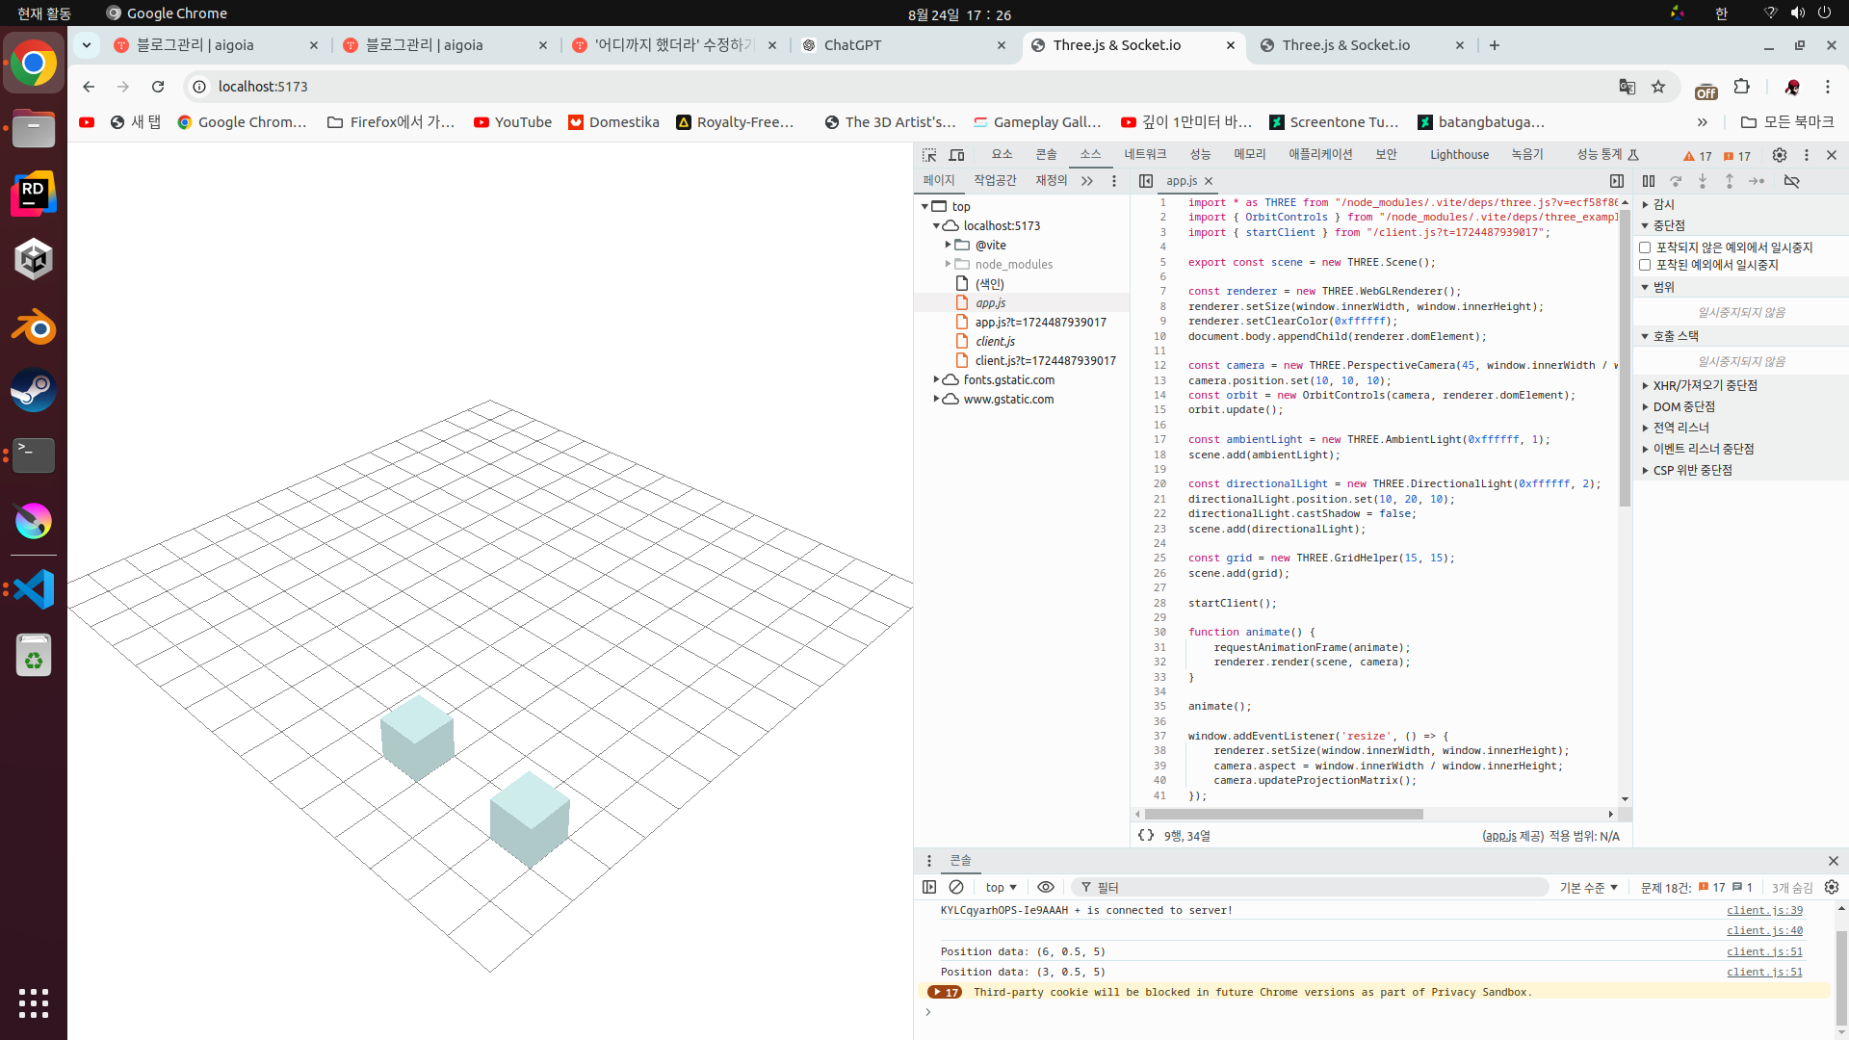Expand XHR/가져오기 중단점 section
The image size is (1849, 1040).
(1706, 385)
